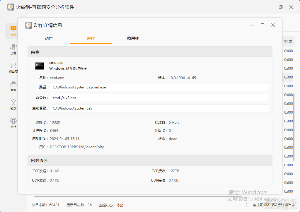Open the 驱动 section in the sidebar
The image size is (300, 212).
click(13, 105)
